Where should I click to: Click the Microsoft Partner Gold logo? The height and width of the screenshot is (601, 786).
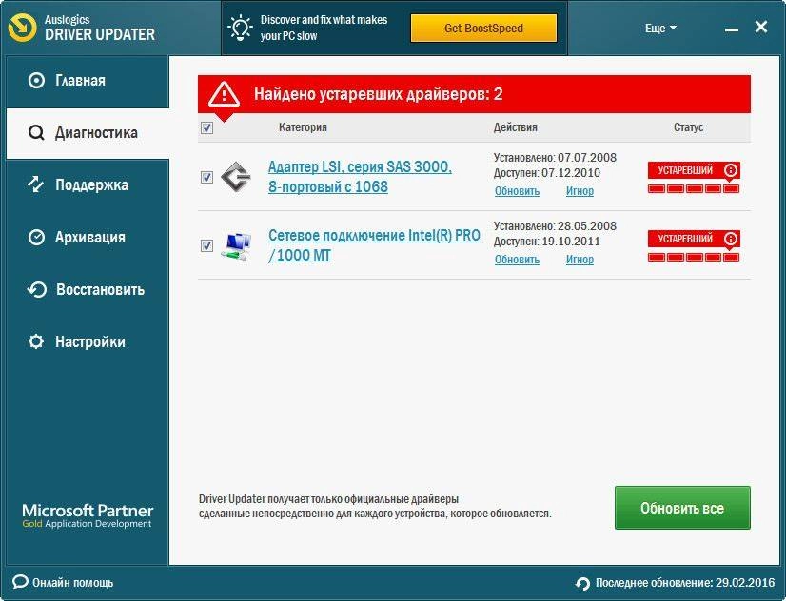coord(88,515)
